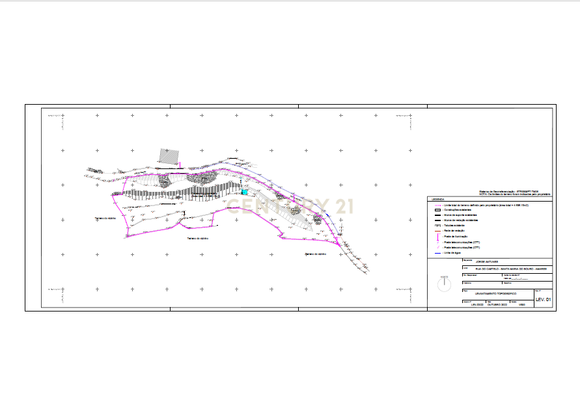
Task: Click the LEGENDA header label
Action: tap(437, 199)
